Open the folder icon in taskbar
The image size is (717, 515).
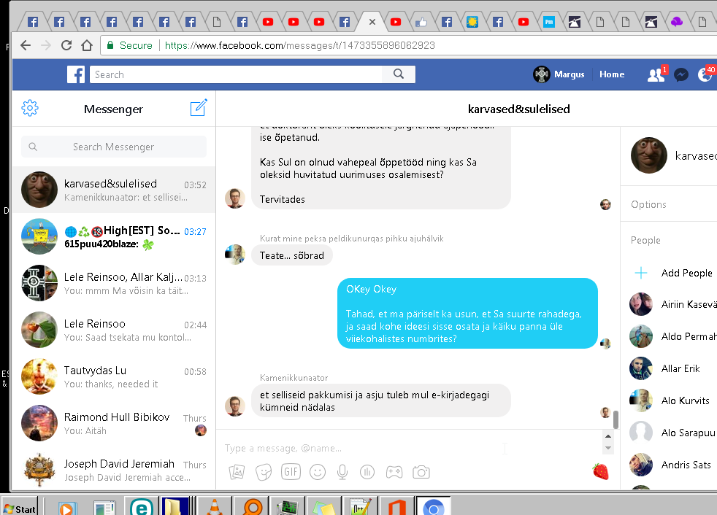pos(175,506)
